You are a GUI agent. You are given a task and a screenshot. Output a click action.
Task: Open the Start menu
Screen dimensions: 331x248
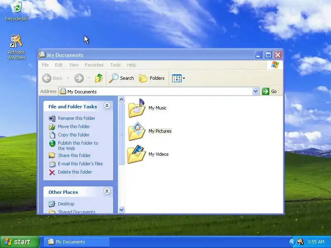[20, 242]
